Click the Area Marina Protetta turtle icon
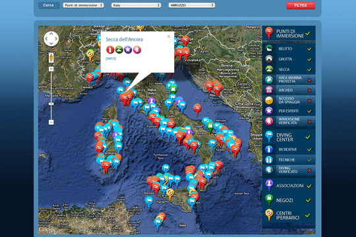Image resolution: width=356 pixels, height=237 pixels. (x=269, y=80)
